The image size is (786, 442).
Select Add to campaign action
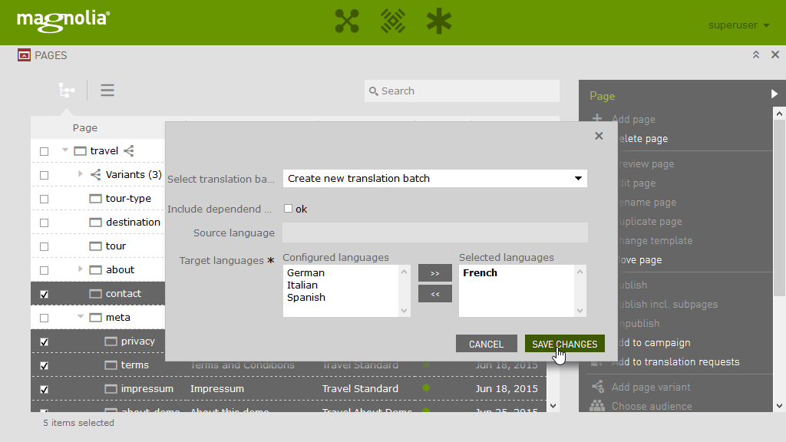pos(651,343)
